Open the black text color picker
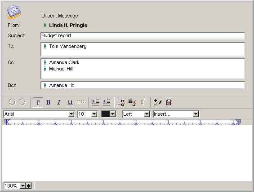Viewport: 254px width, 192px height. click(108, 114)
